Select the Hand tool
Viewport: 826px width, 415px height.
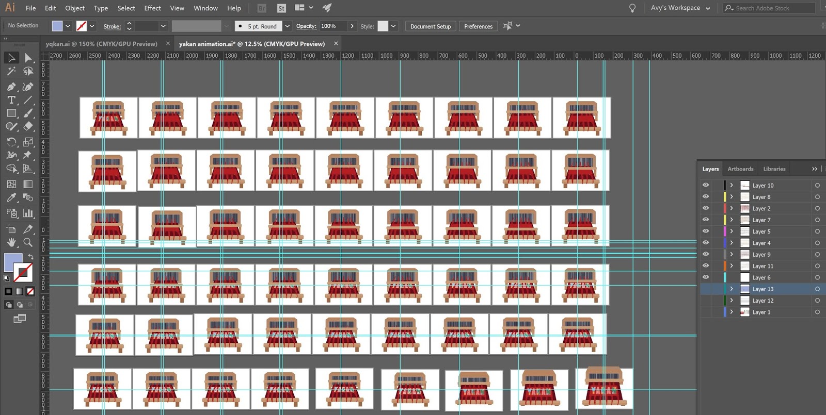(x=11, y=242)
